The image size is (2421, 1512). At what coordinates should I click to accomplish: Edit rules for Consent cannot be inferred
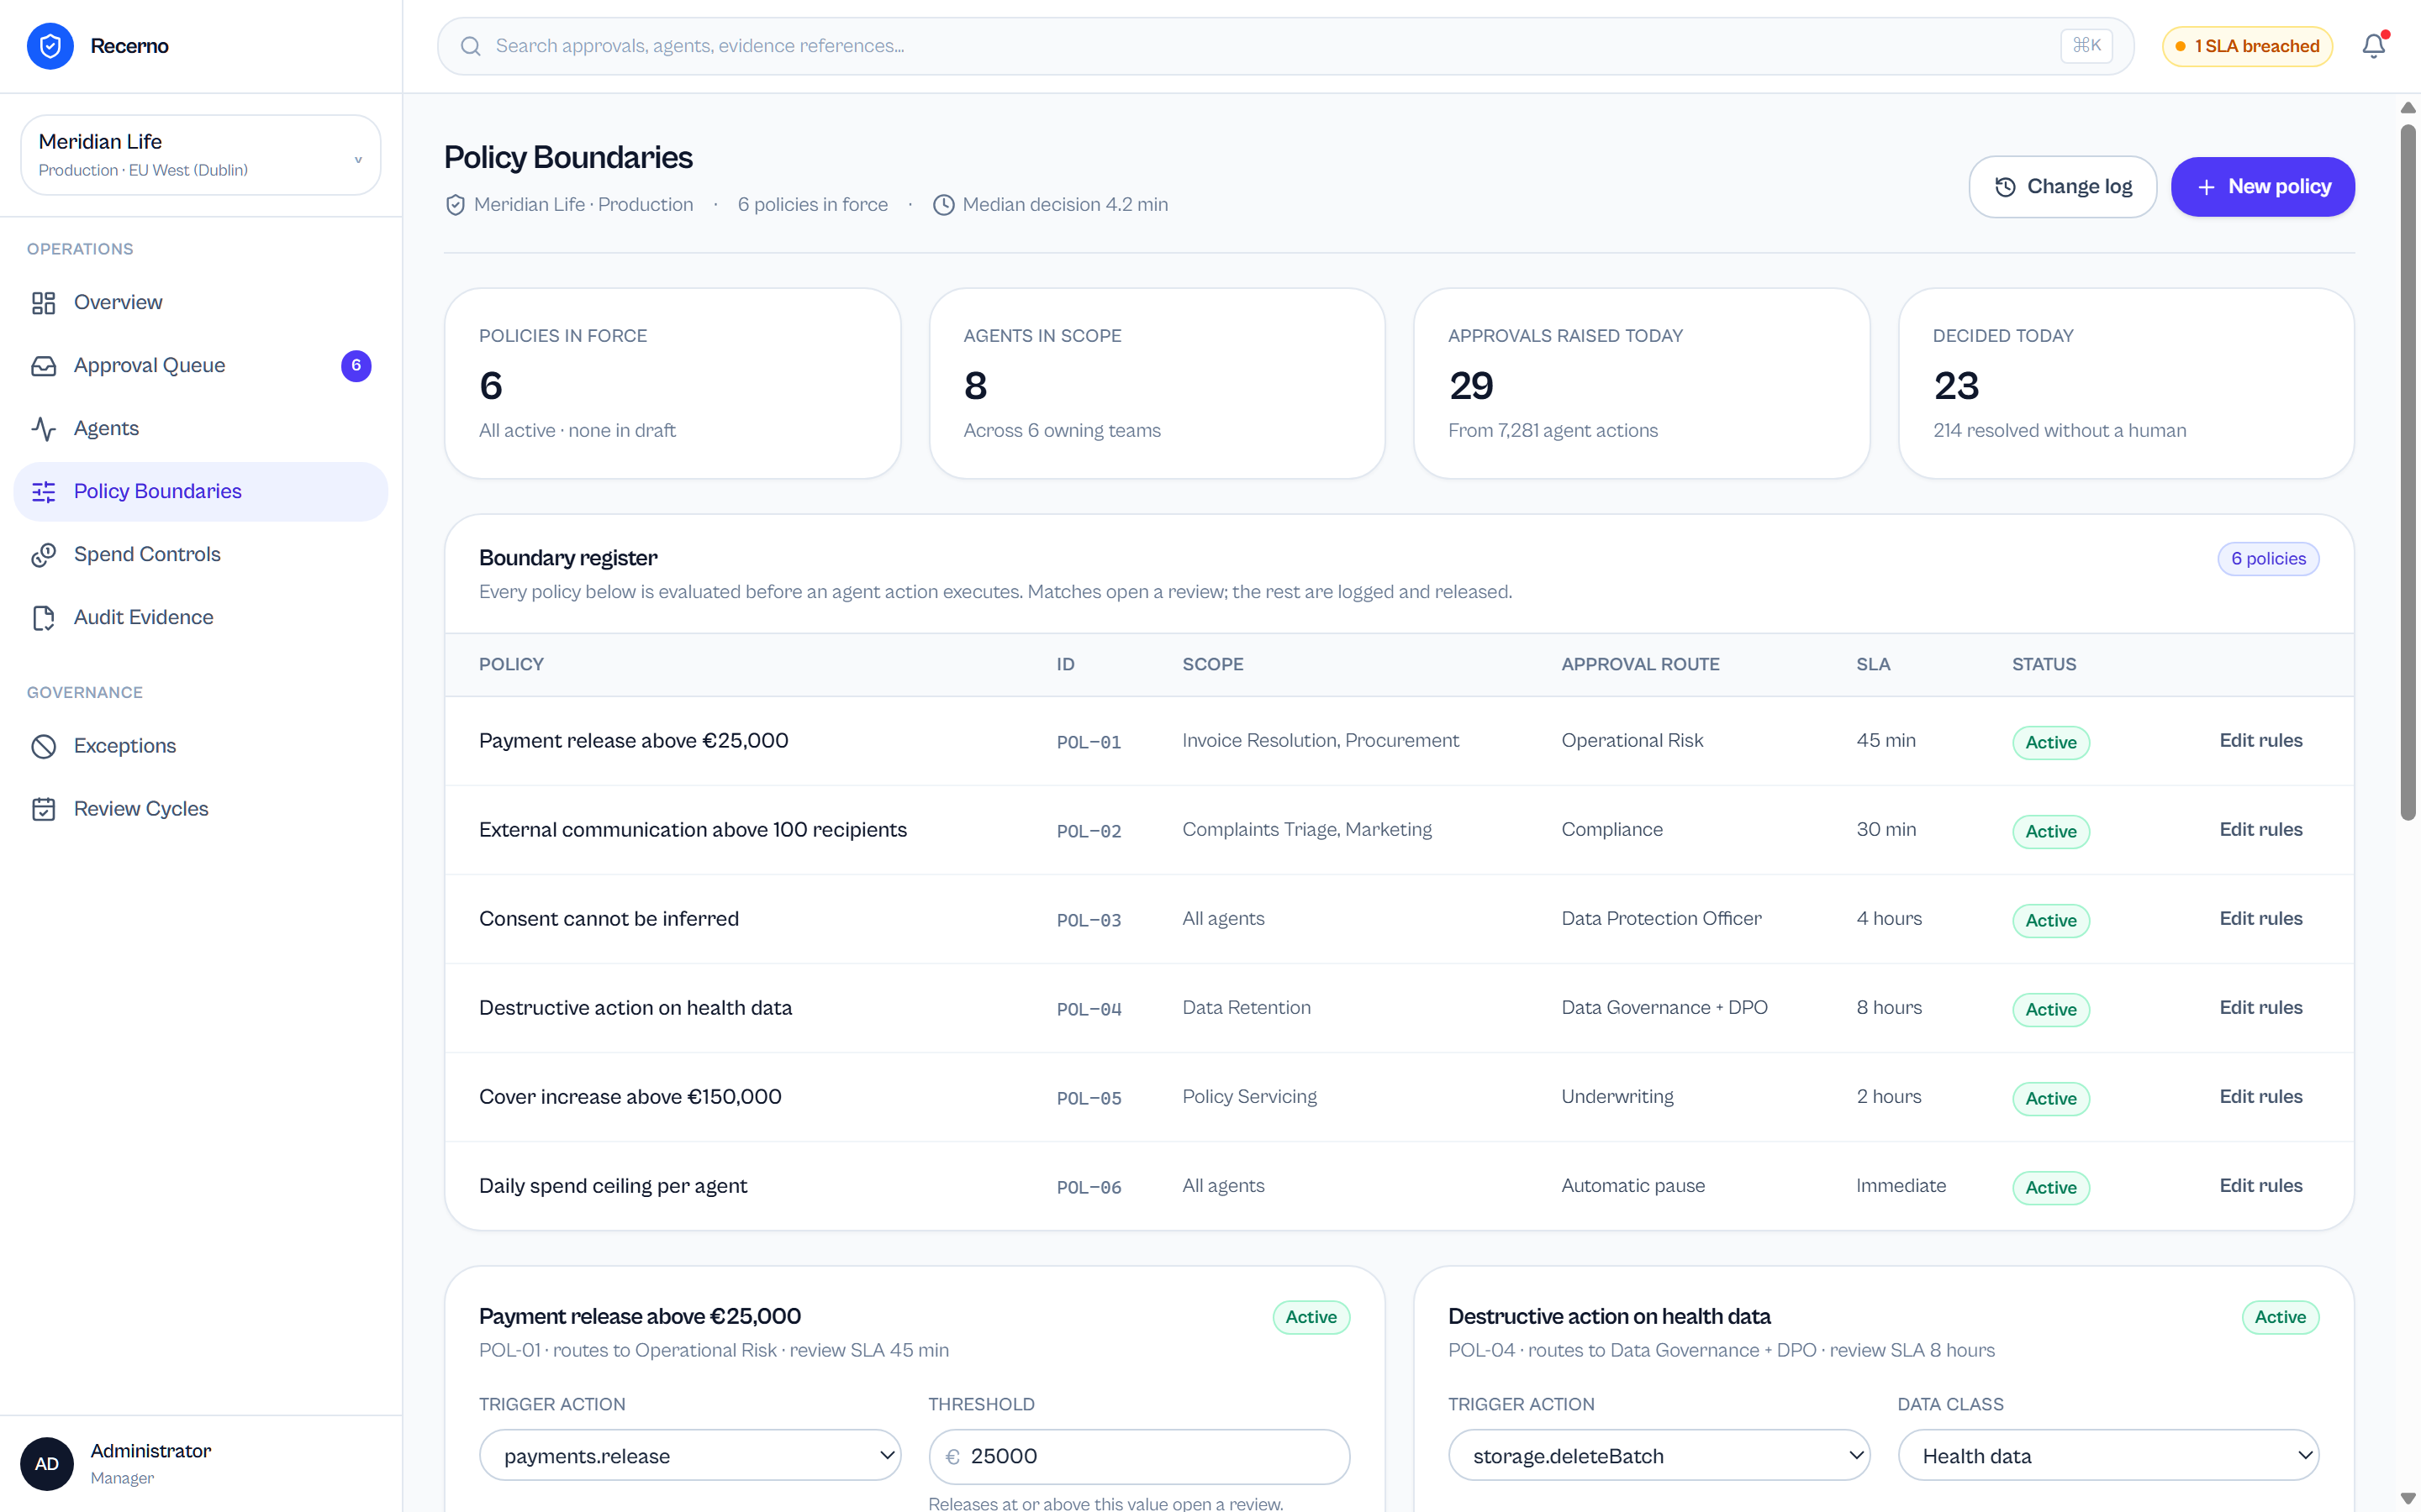tap(2260, 919)
